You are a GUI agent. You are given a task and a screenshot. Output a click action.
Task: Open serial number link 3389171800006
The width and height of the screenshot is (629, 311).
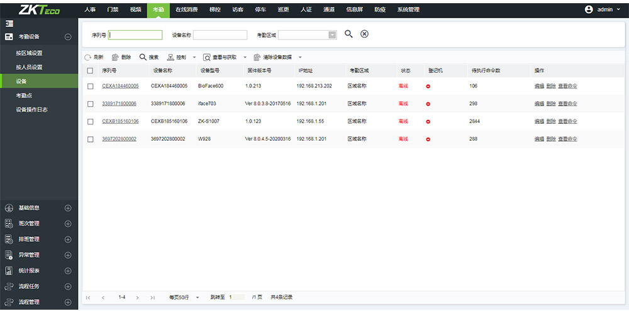coord(119,104)
